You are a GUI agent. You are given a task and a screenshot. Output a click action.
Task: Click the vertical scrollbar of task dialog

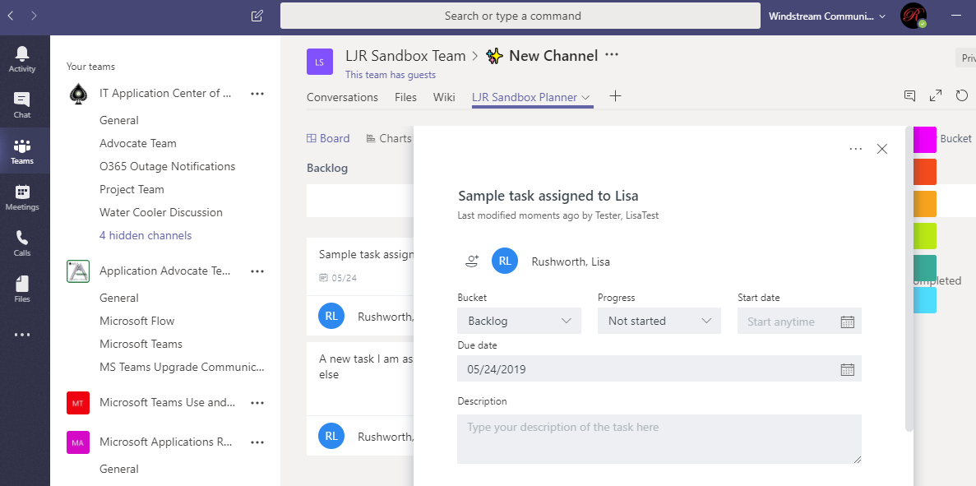coord(909,280)
